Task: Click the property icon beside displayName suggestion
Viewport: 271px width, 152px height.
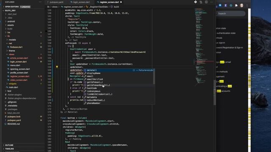Action: point(85,73)
